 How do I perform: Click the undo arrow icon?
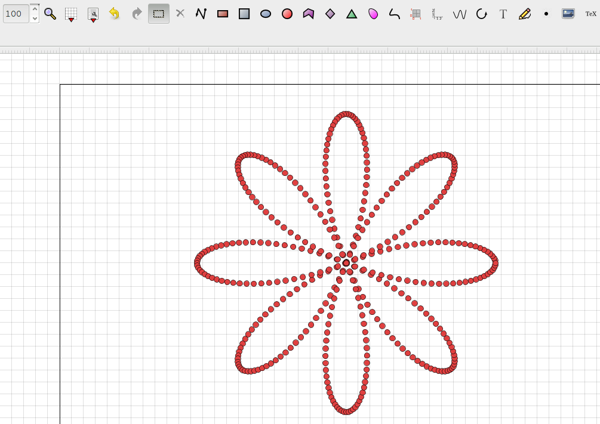115,14
